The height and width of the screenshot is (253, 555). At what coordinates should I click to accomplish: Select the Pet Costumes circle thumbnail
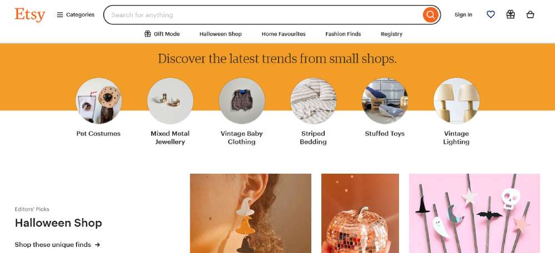98,100
